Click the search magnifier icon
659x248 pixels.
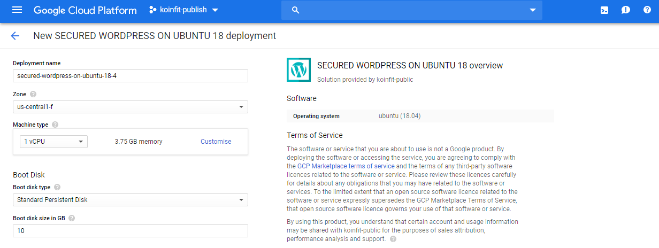(296, 10)
